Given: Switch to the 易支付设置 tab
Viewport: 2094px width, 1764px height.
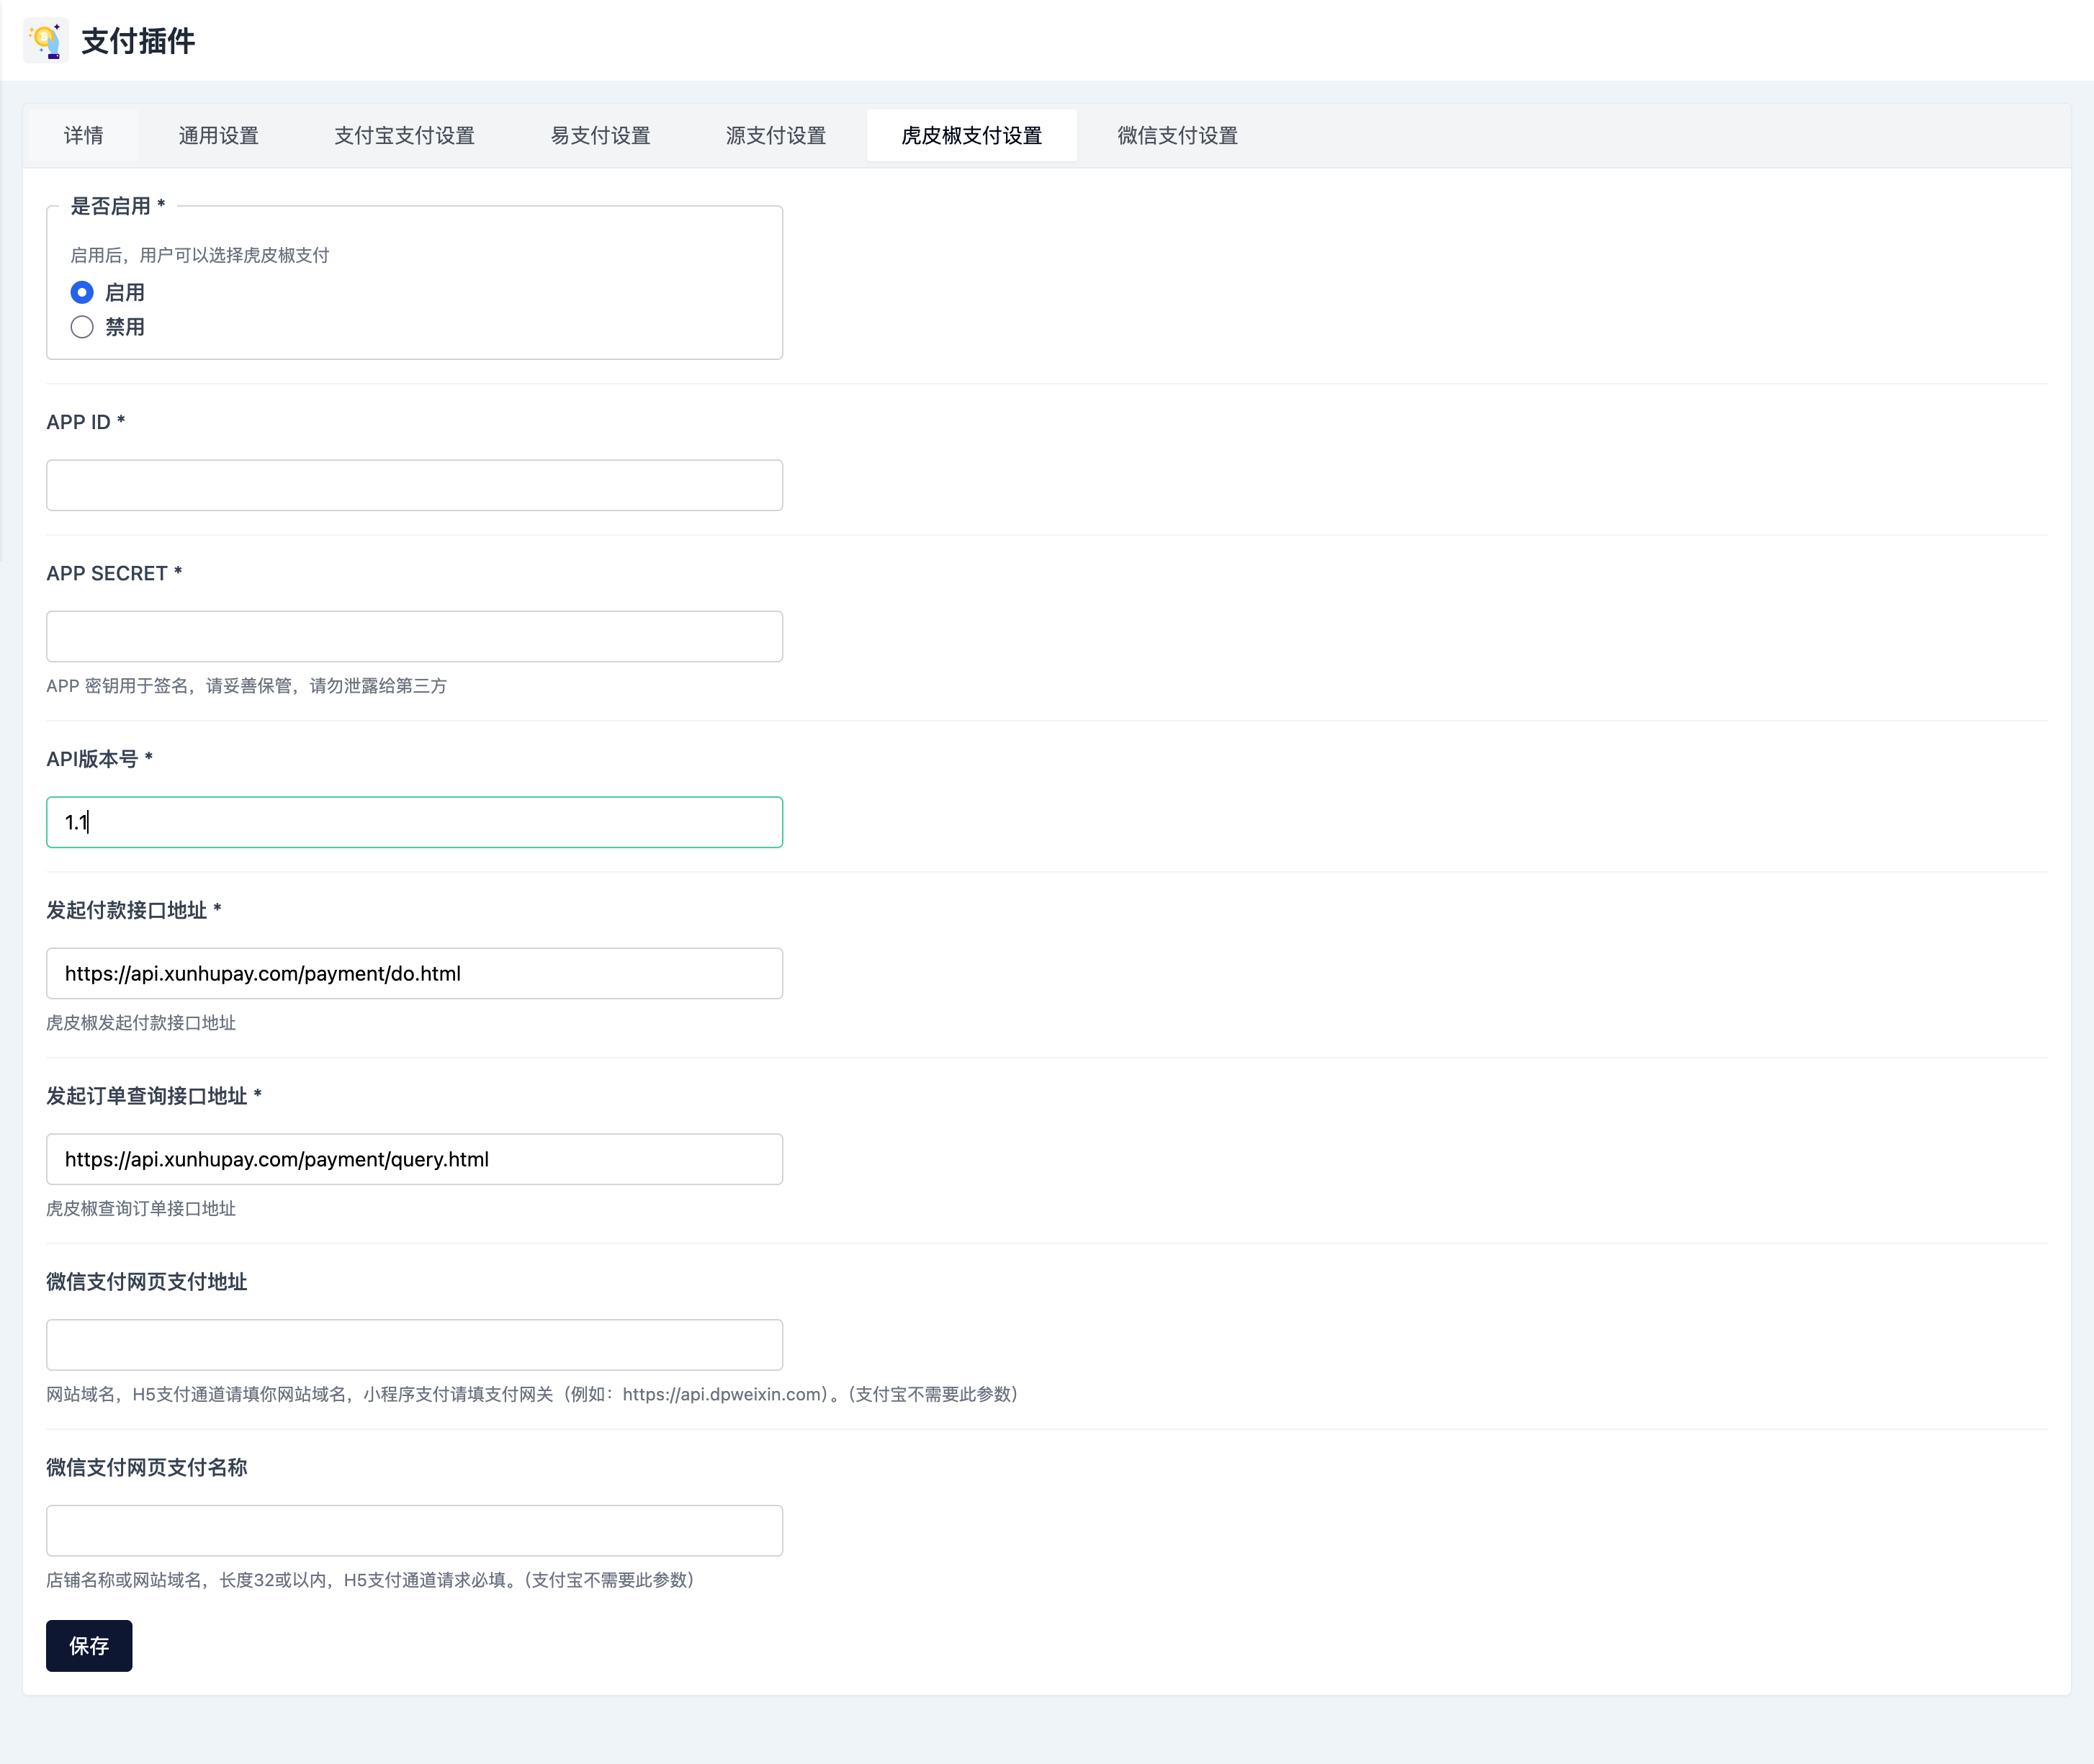Looking at the screenshot, I should pyautogui.click(x=600, y=135).
